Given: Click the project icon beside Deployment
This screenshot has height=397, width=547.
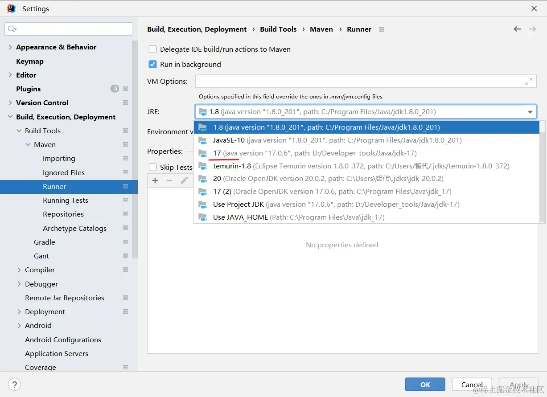Looking at the screenshot, I should tap(125, 311).
